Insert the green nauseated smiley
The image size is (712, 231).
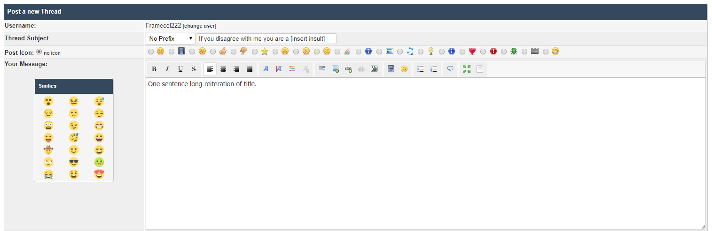[x=99, y=162]
